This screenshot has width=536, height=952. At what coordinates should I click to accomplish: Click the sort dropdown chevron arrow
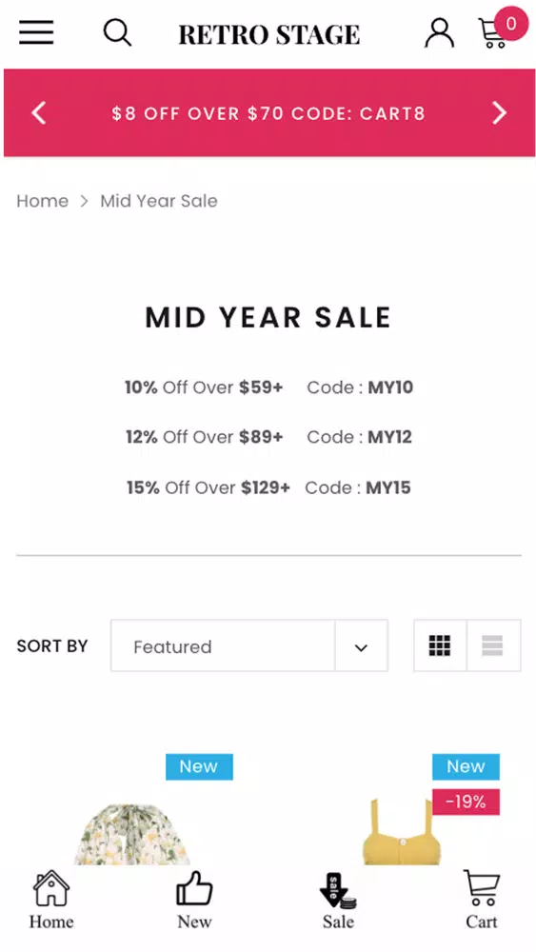click(x=361, y=647)
